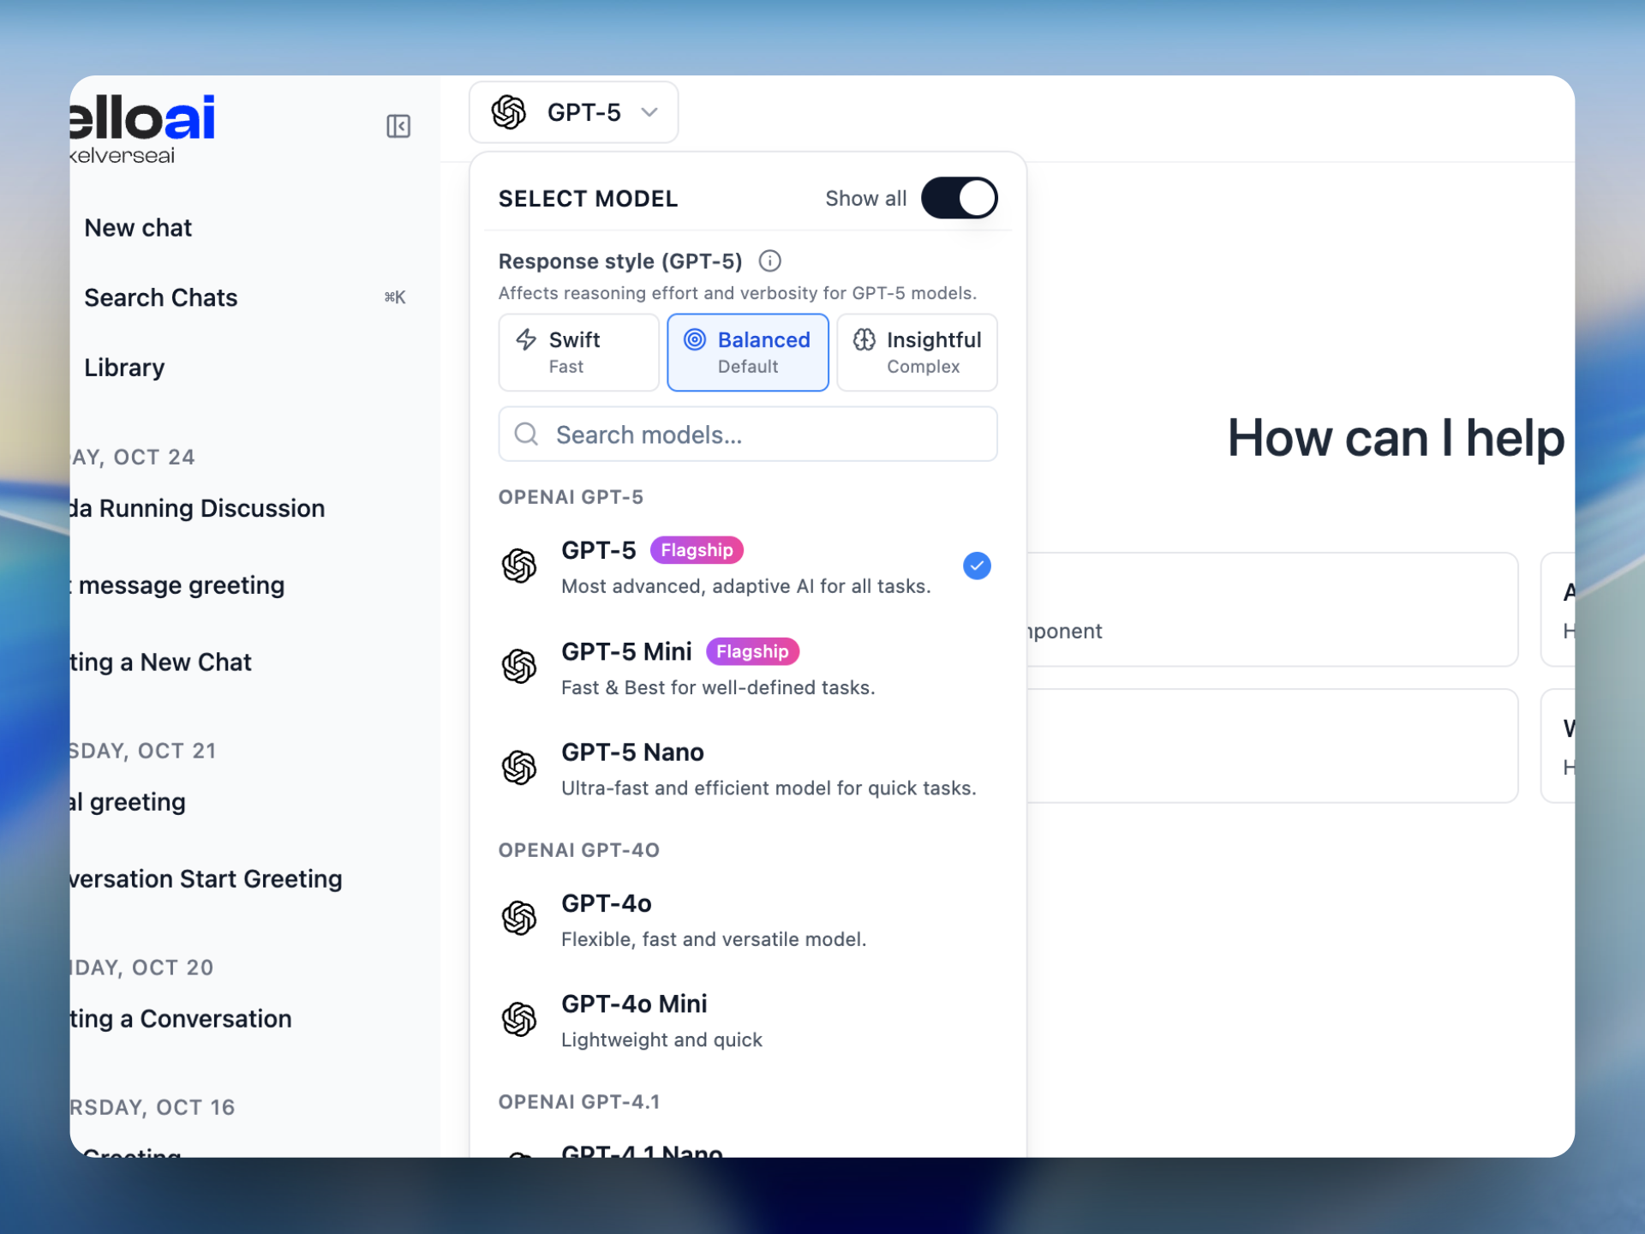Open Search Chats in the sidebar

click(161, 297)
